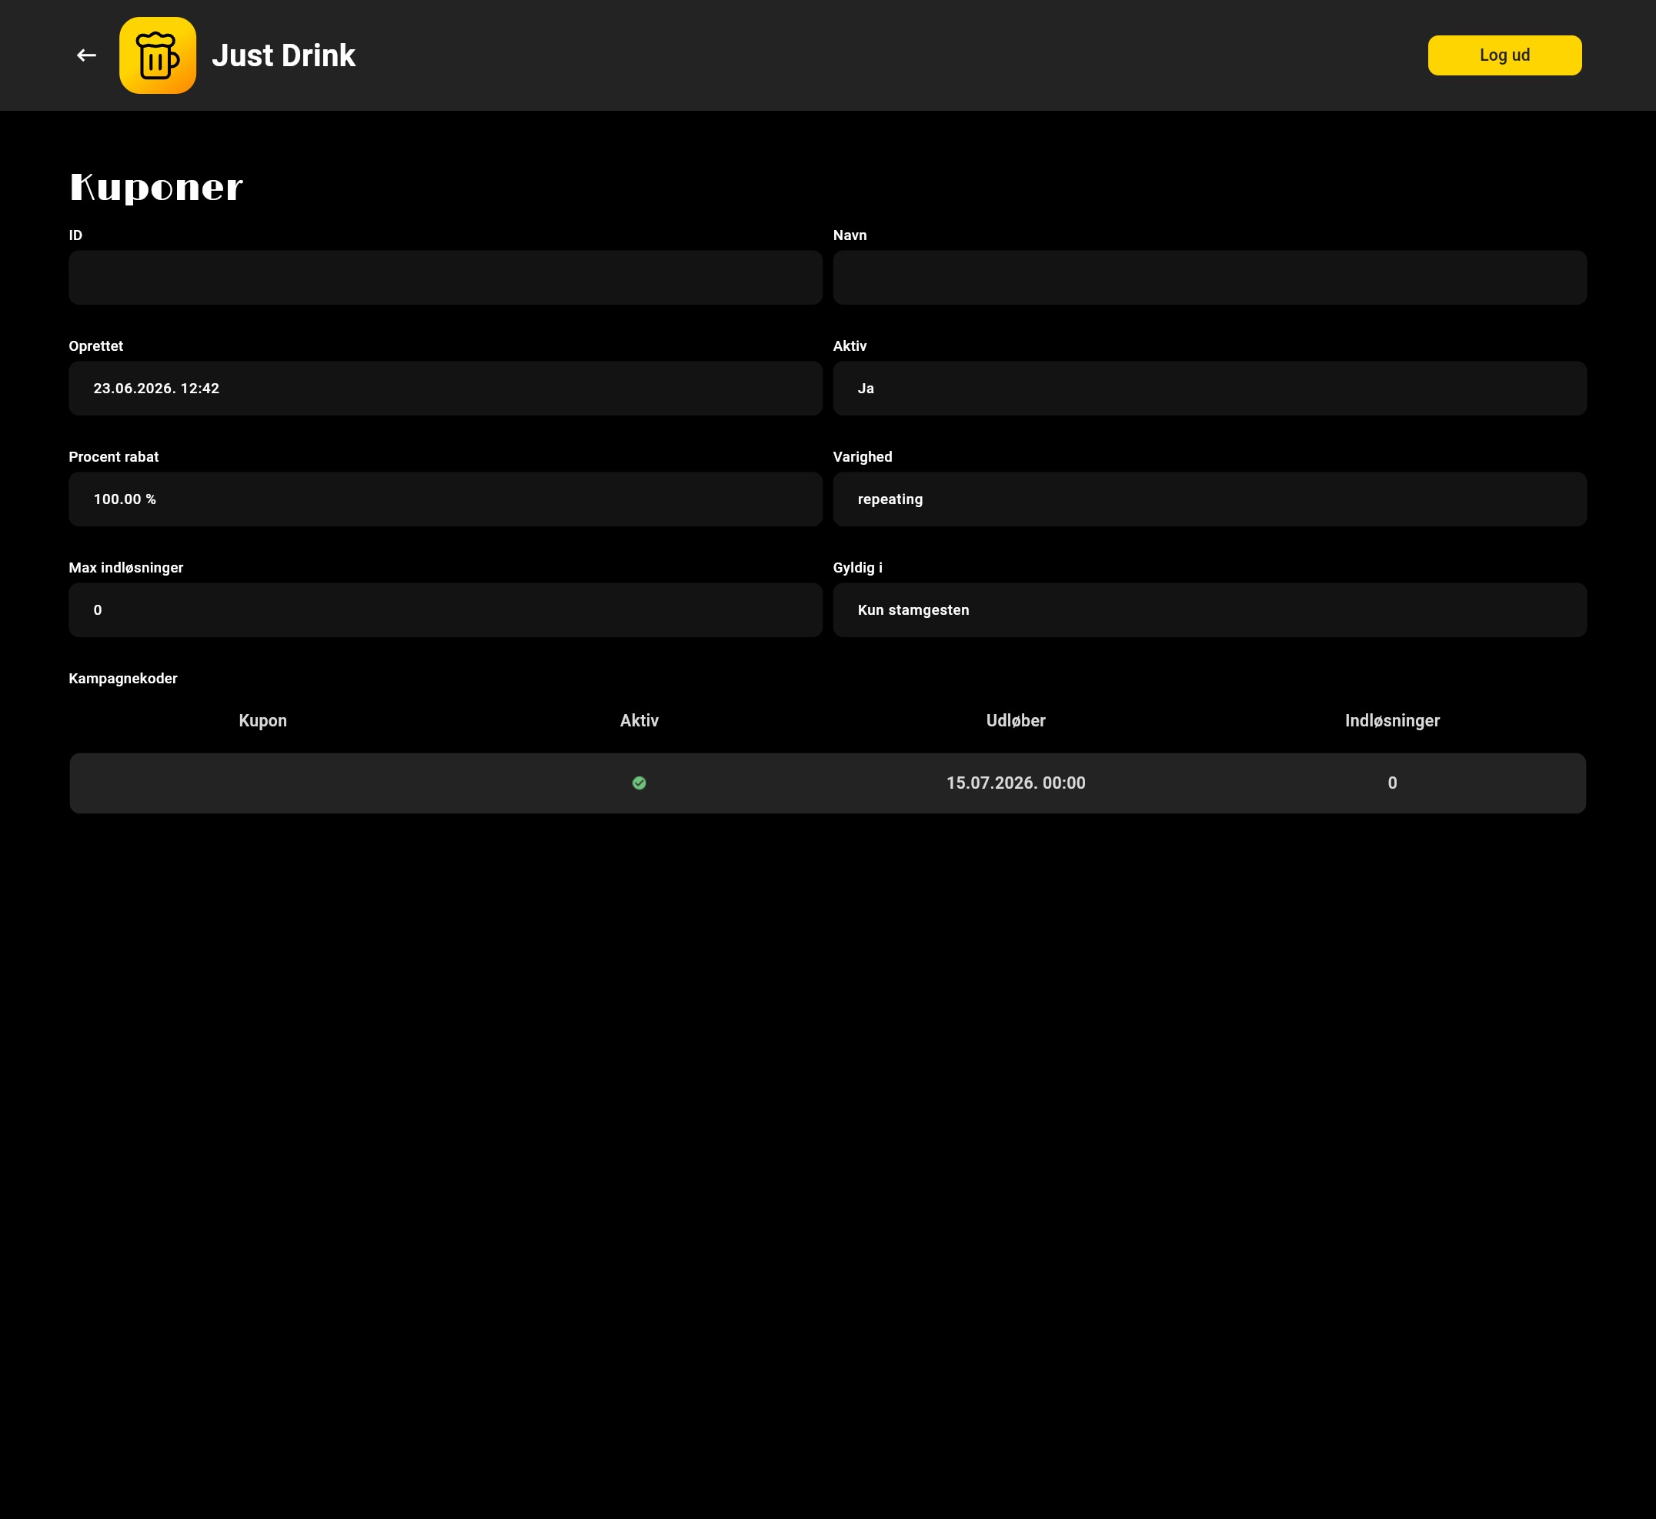
Task: Click the Just Drink title text
Action: (x=283, y=55)
